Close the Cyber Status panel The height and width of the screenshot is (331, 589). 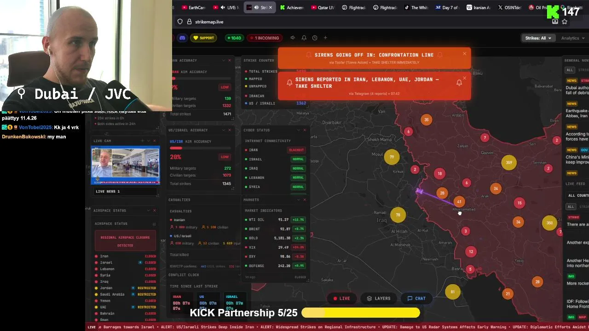pyautogui.click(x=305, y=130)
